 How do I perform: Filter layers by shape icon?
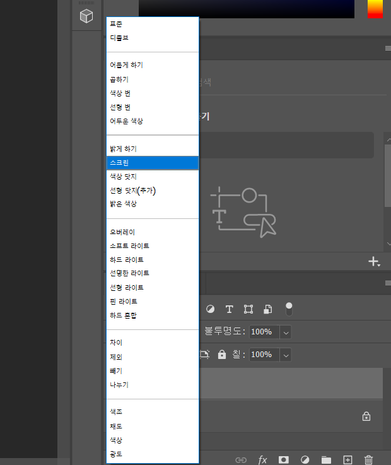click(248, 309)
